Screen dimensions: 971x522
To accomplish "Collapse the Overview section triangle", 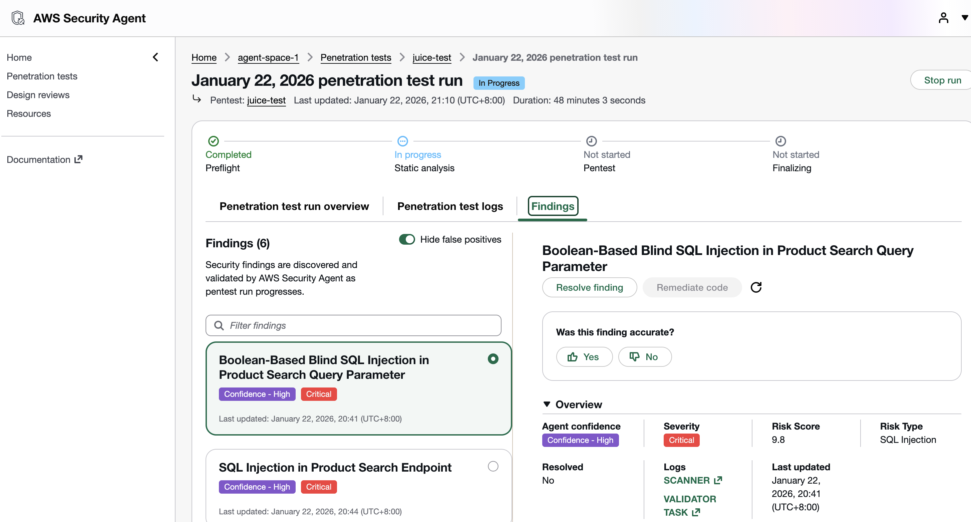I will tap(547, 404).
